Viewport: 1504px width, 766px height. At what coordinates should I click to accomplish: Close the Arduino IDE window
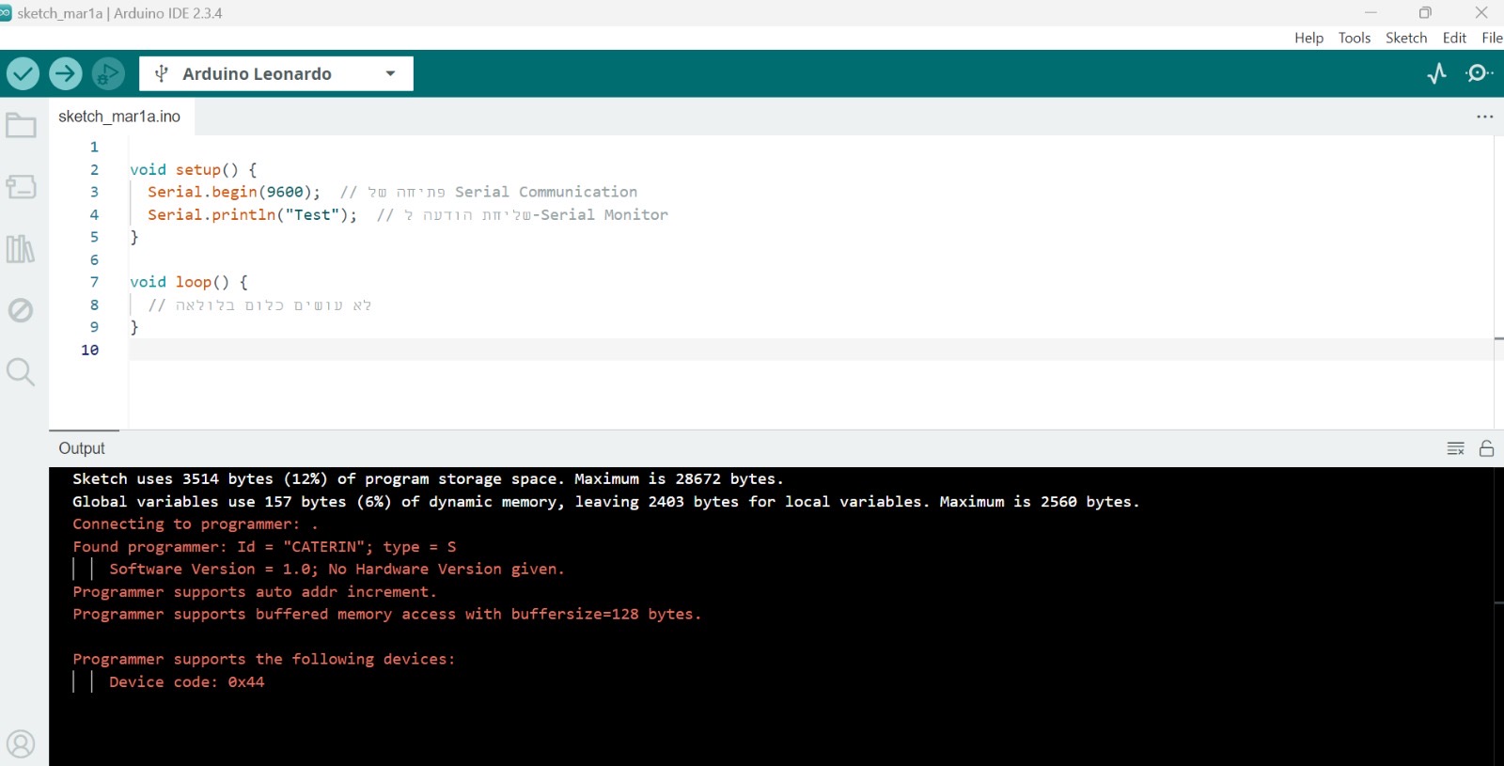(x=1481, y=12)
